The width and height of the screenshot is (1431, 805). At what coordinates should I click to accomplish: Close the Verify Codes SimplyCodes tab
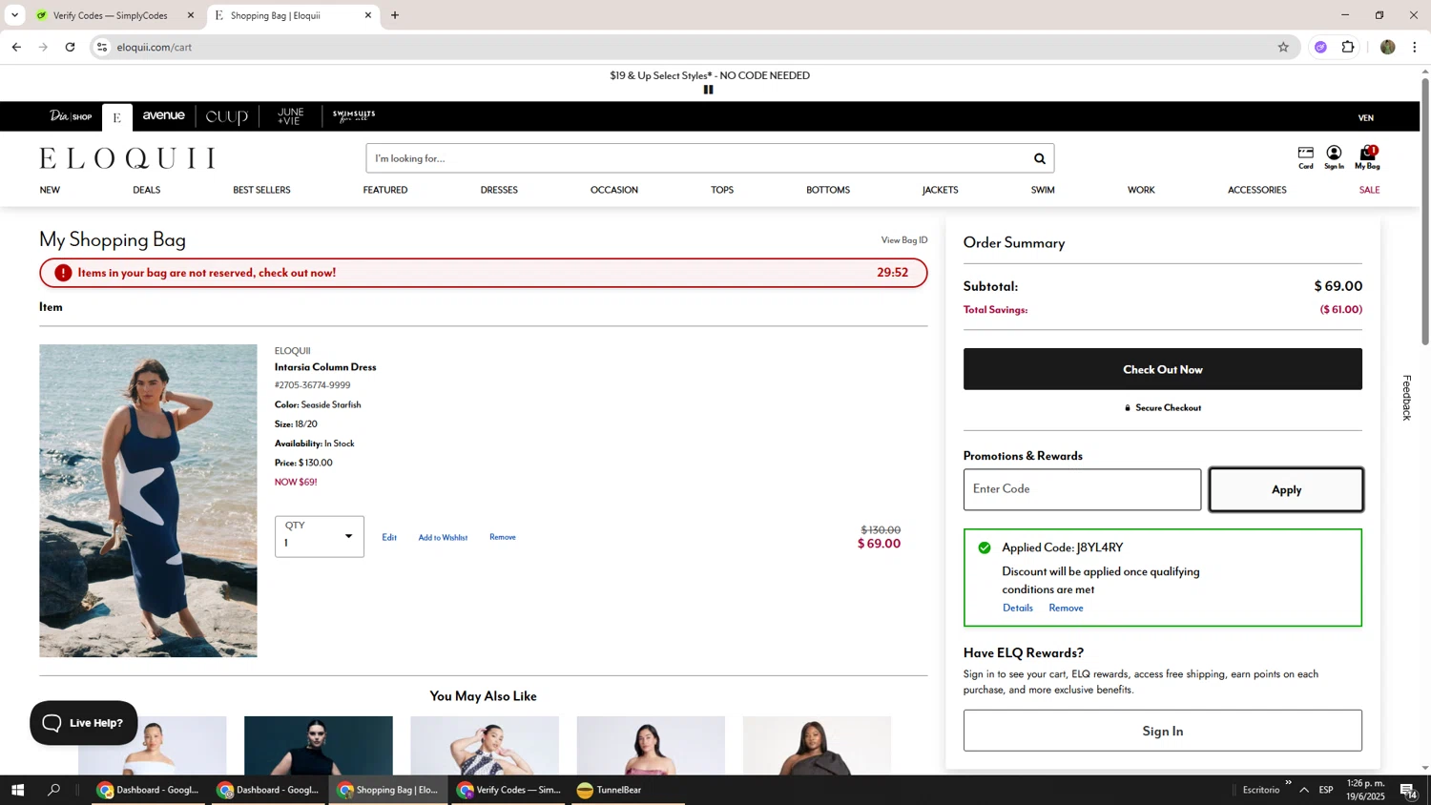click(x=190, y=15)
